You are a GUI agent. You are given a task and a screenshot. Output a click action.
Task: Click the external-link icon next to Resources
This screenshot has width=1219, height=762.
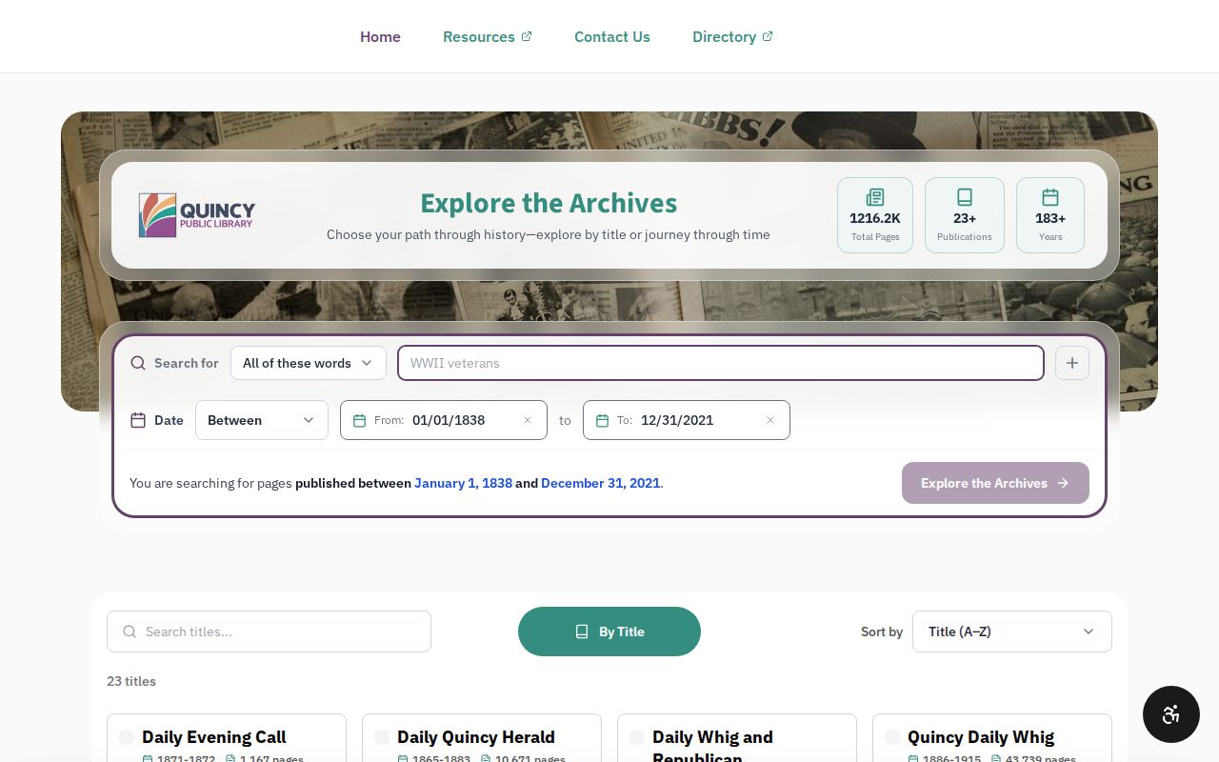(x=527, y=36)
